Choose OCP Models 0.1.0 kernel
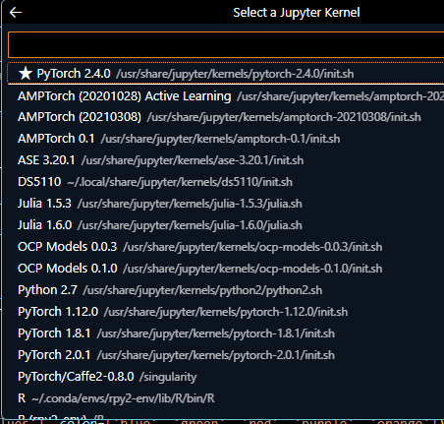This screenshot has width=444, height=424. point(226,269)
